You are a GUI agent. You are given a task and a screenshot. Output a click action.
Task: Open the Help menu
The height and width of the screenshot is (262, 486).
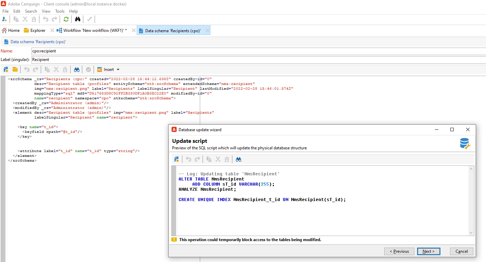click(73, 11)
